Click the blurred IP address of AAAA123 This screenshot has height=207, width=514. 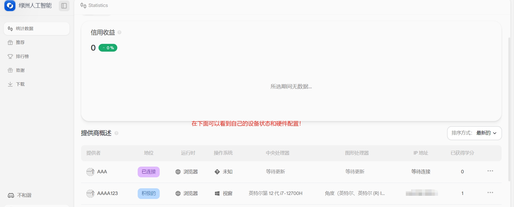[x=422, y=193]
